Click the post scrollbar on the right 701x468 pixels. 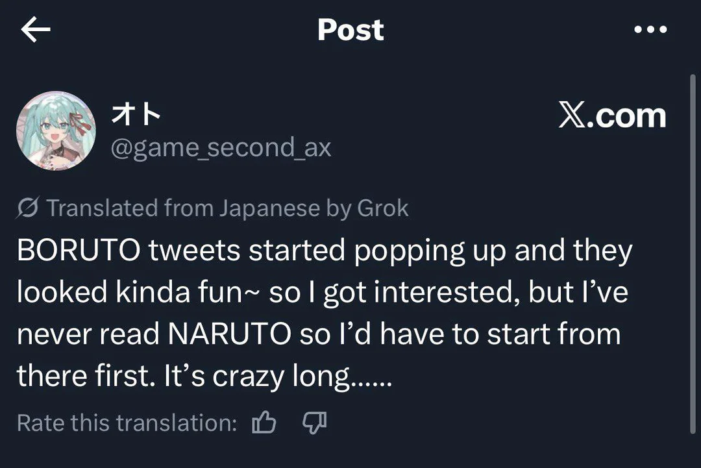coord(692,253)
